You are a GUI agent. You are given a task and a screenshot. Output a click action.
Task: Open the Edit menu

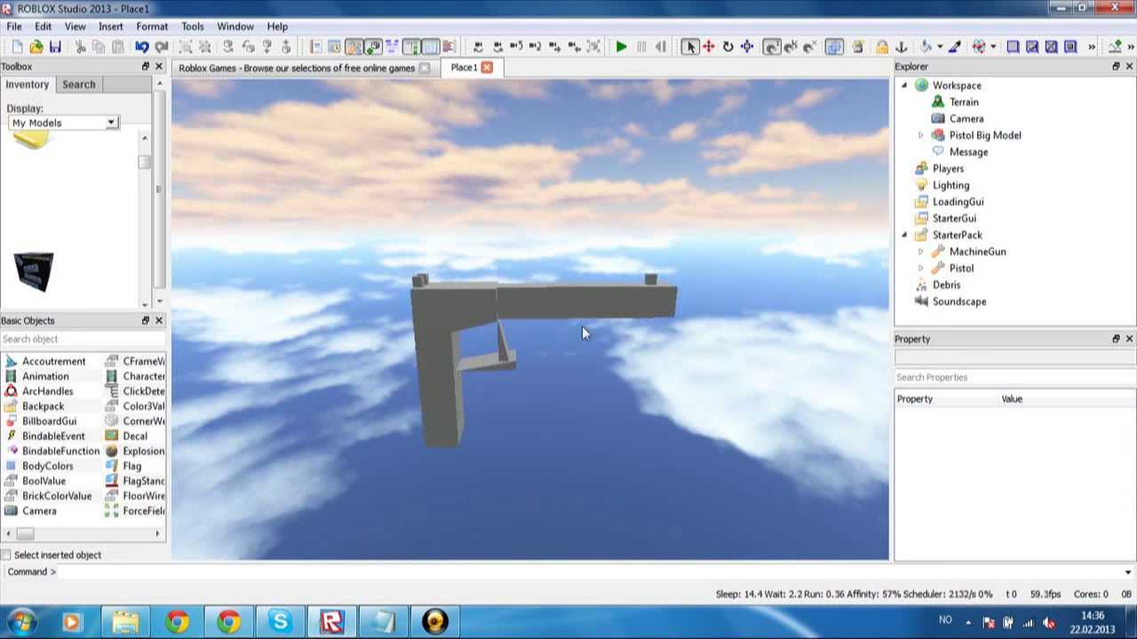tap(43, 27)
